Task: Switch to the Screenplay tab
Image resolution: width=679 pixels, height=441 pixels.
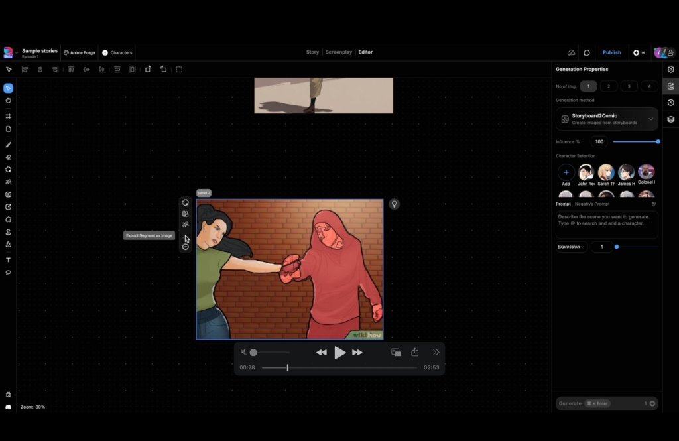Action: [339, 52]
